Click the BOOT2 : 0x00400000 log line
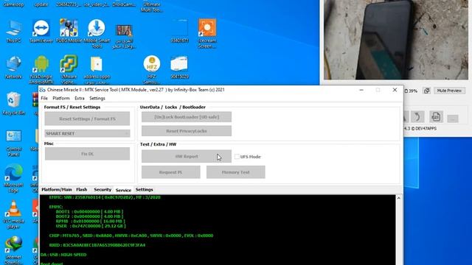This screenshot has height=265, width=472. [89, 216]
